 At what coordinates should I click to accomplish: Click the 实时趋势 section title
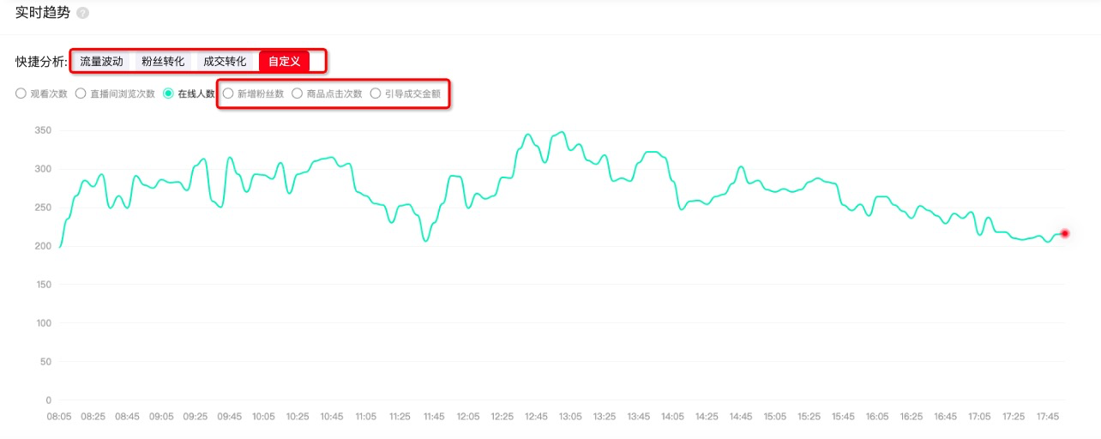point(43,13)
